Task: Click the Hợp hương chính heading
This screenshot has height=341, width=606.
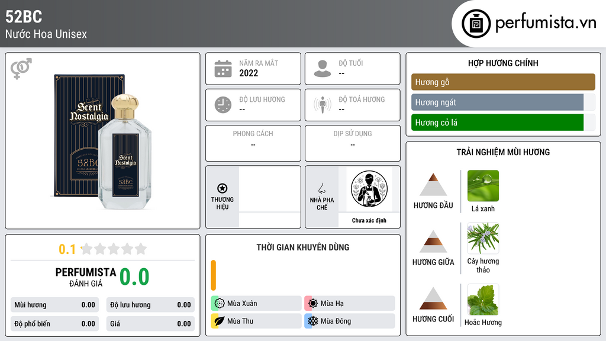Action: [x=503, y=63]
